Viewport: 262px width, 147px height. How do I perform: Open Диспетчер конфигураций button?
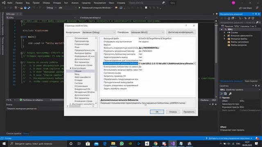181,32
